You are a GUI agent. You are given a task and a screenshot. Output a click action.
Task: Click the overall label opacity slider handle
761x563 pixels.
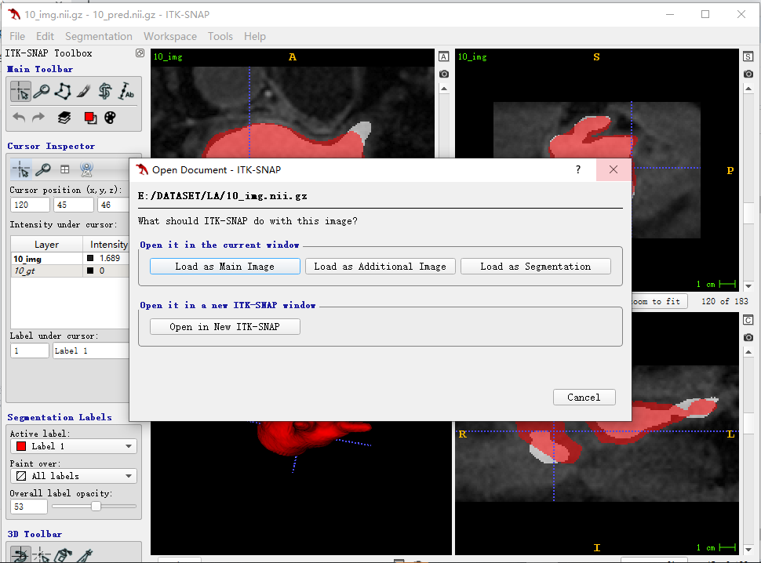pos(96,507)
